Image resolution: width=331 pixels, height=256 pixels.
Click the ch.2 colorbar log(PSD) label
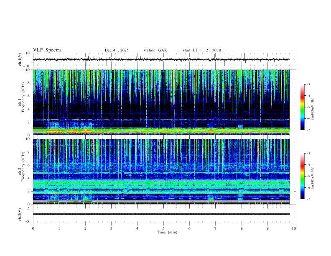coord(313,178)
